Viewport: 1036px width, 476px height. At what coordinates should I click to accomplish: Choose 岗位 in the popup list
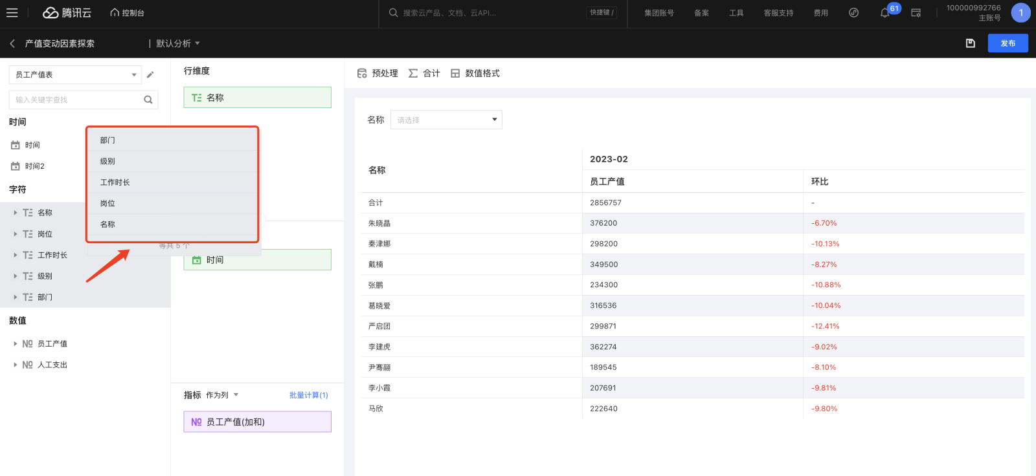[172, 203]
